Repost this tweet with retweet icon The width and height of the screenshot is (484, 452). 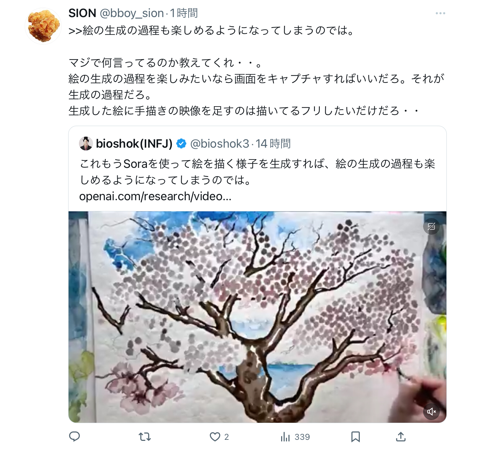tap(145, 436)
